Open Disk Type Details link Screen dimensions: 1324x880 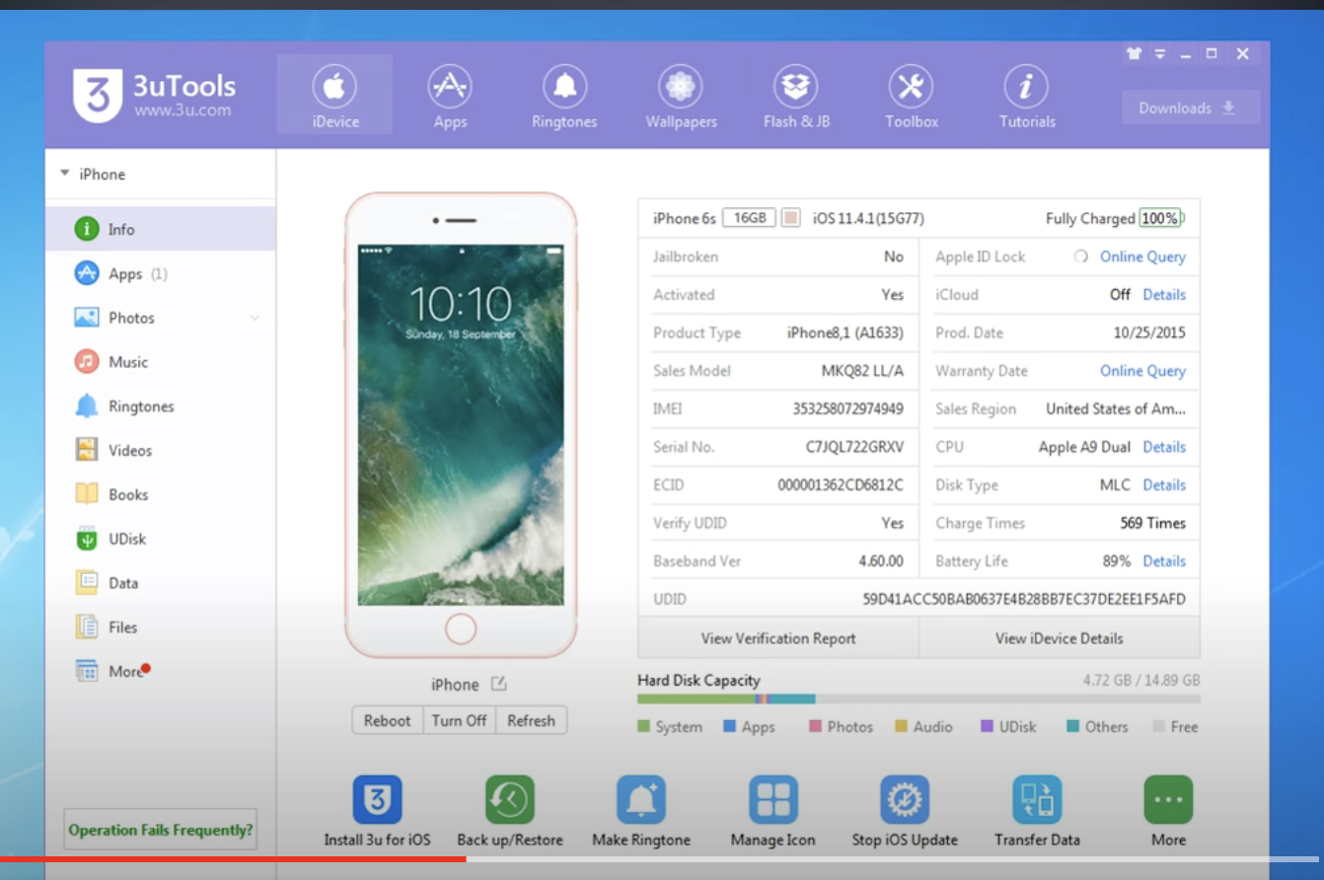(x=1164, y=484)
